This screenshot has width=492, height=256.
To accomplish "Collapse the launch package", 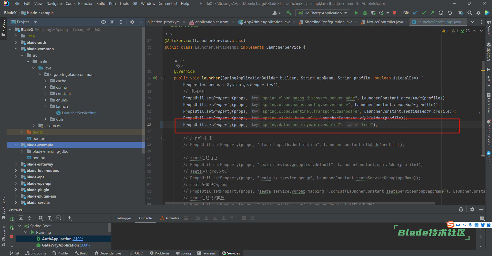I will (45, 106).
